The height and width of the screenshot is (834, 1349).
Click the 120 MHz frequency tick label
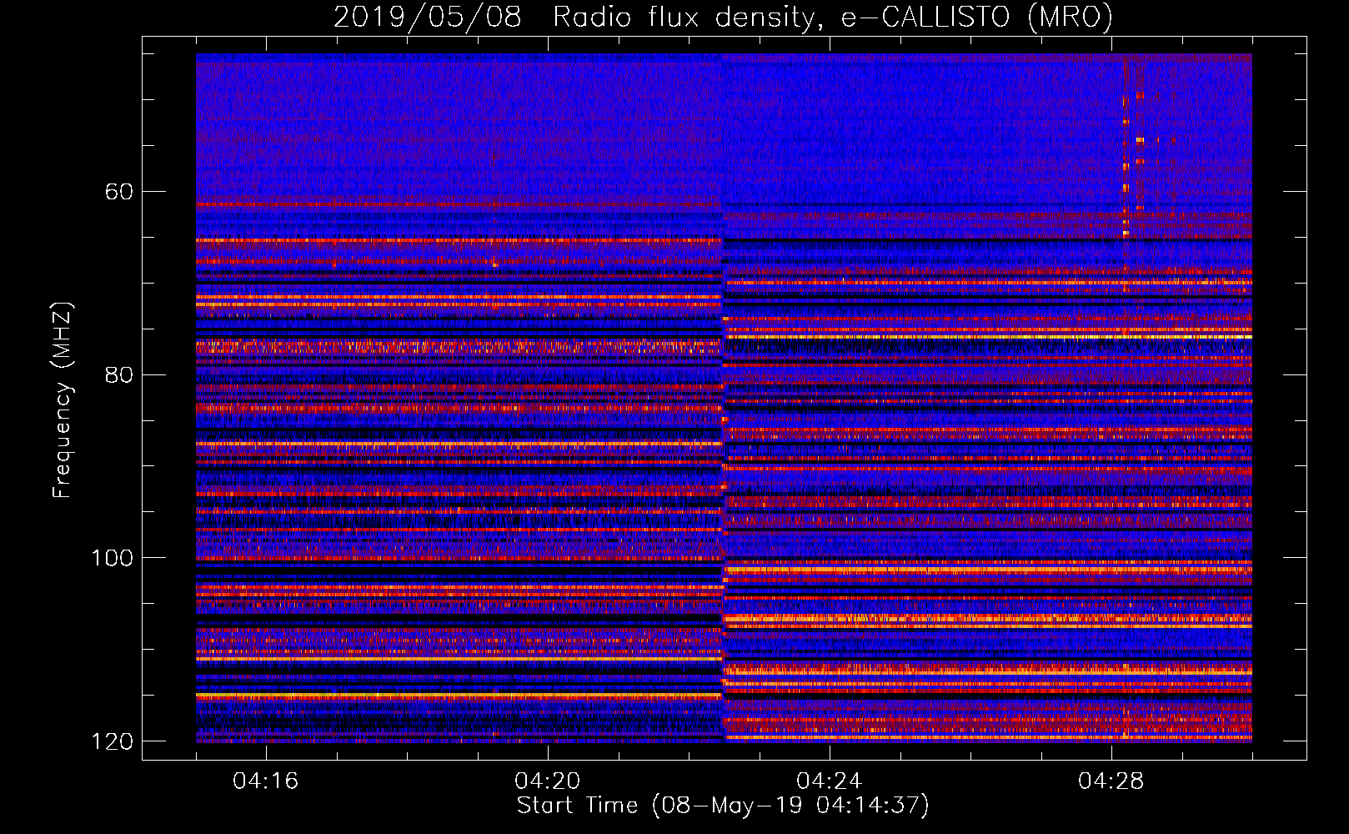coord(112,741)
